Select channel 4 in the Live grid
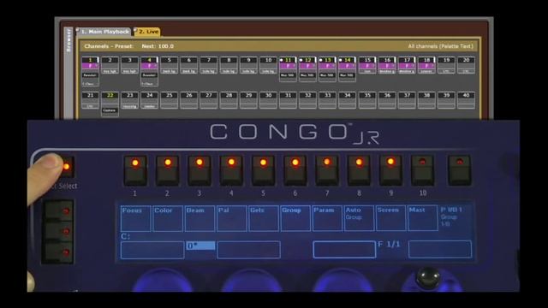 pos(149,71)
